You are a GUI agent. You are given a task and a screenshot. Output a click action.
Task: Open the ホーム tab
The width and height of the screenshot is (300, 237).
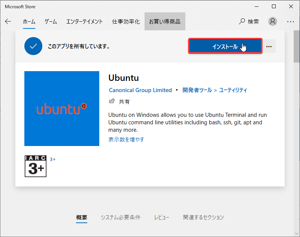click(x=29, y=22)
